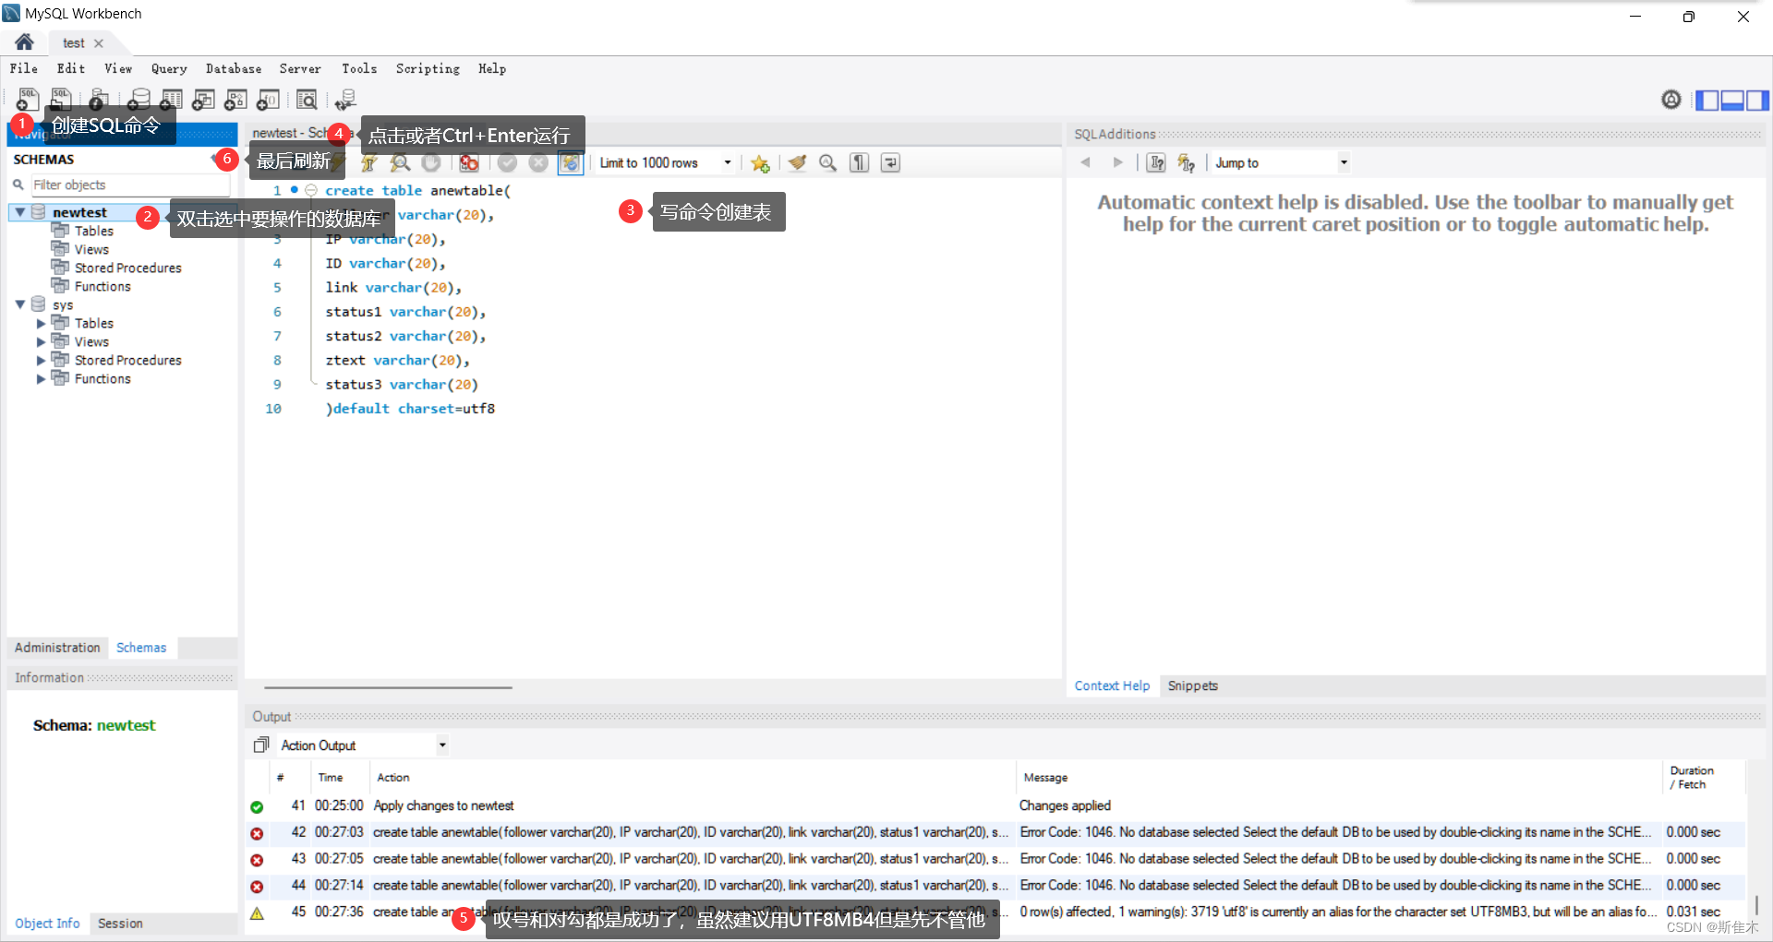Open Scripting menu

[428, 68]
